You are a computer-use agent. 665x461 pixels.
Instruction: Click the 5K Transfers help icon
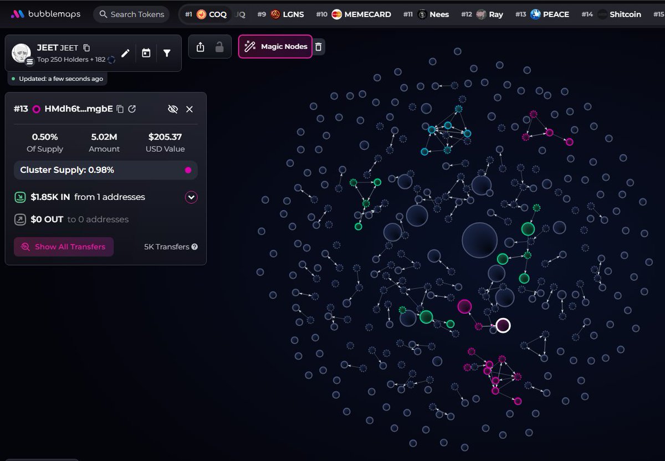[x=195, y=247]
